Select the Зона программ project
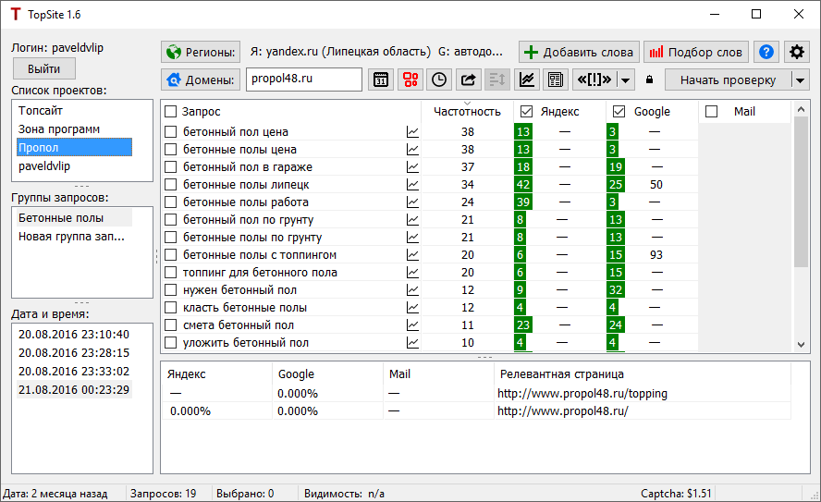This screenshot has height=502, width=821. tap(74, 129)
